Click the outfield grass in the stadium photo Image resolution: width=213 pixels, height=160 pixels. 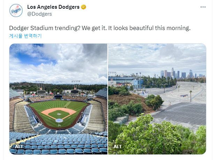(x=59, y=104)
